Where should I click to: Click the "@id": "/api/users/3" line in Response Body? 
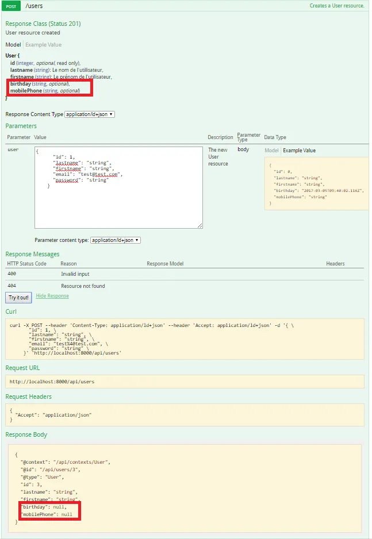point(50,469)
